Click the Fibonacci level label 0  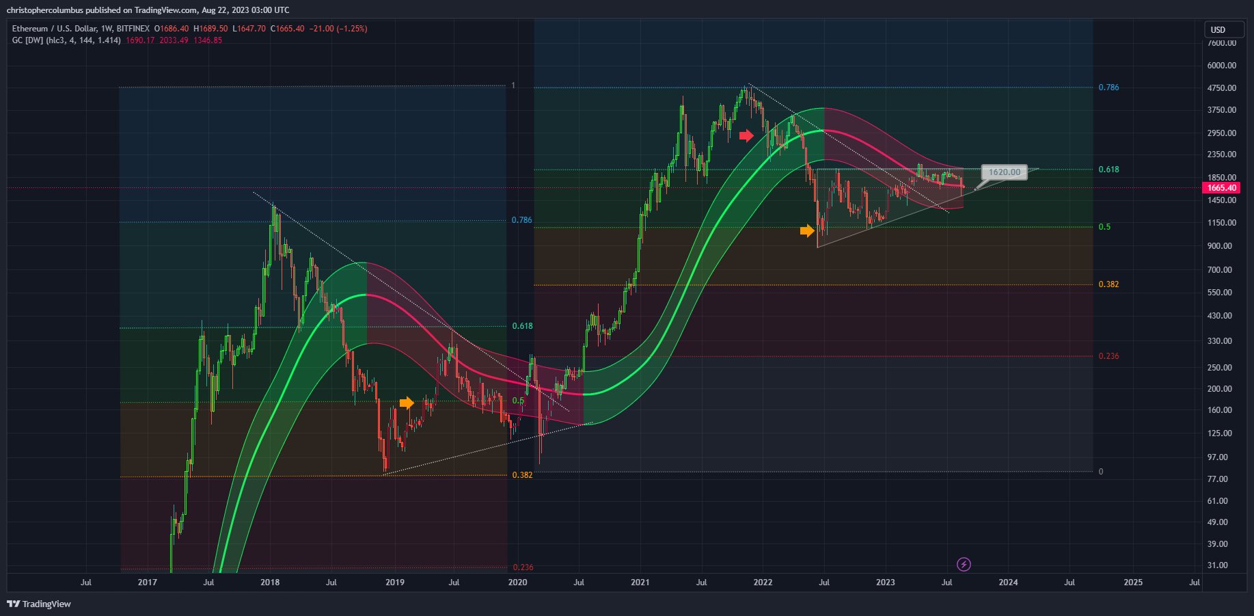[x=1100, y=471]
